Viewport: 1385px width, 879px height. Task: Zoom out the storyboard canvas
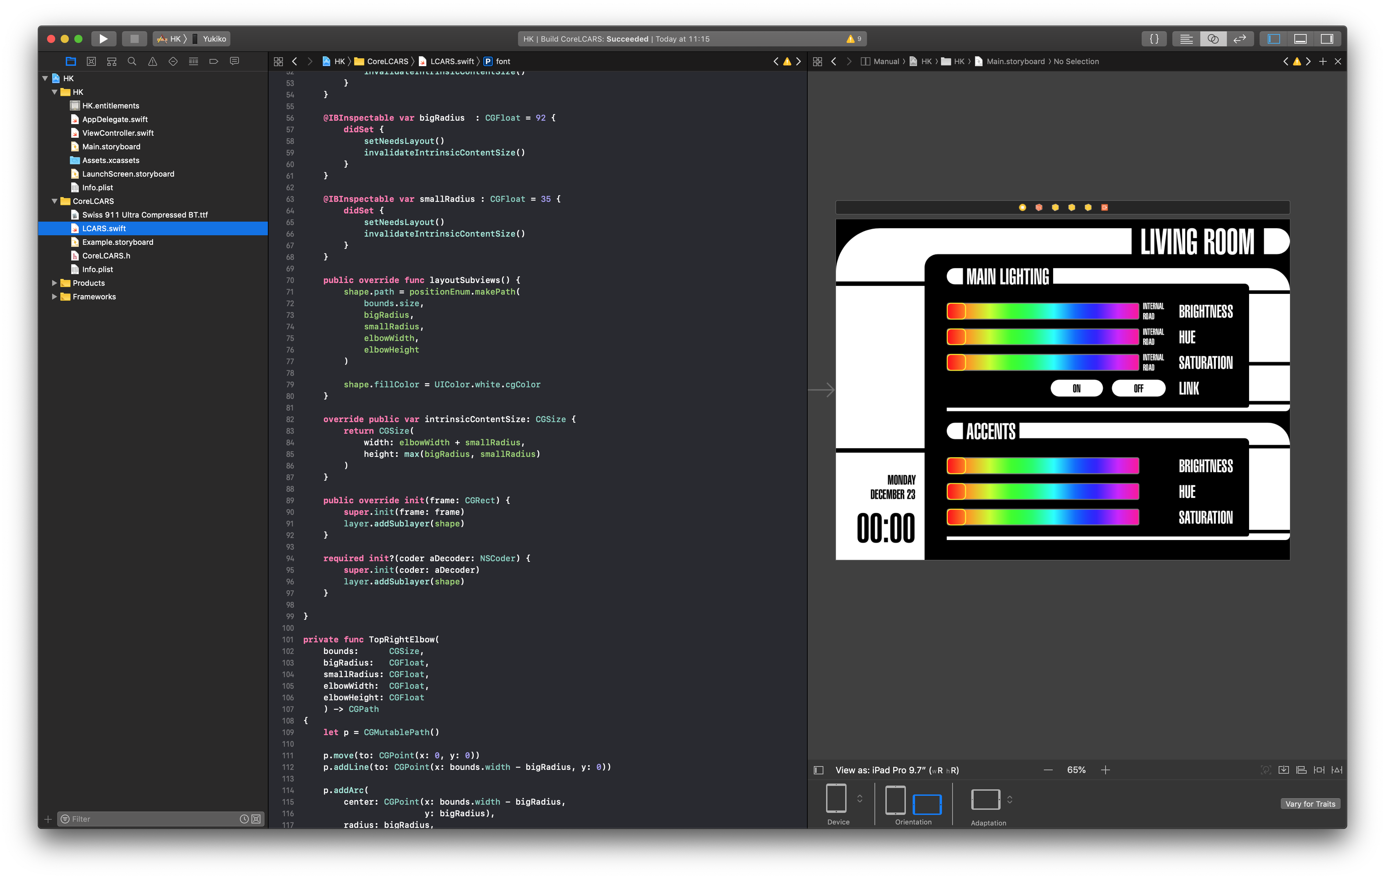point(1048,770)
